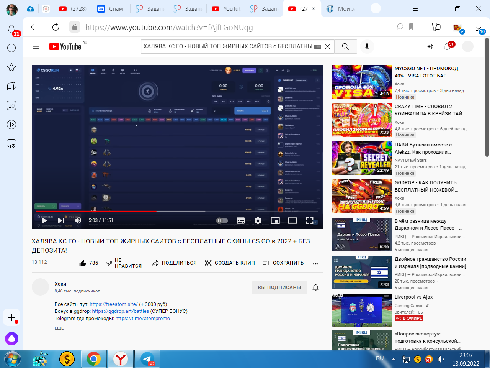Toggle the autoplay switch in player
The width and height of the screenshot is (490, 368).
[222, 220]
